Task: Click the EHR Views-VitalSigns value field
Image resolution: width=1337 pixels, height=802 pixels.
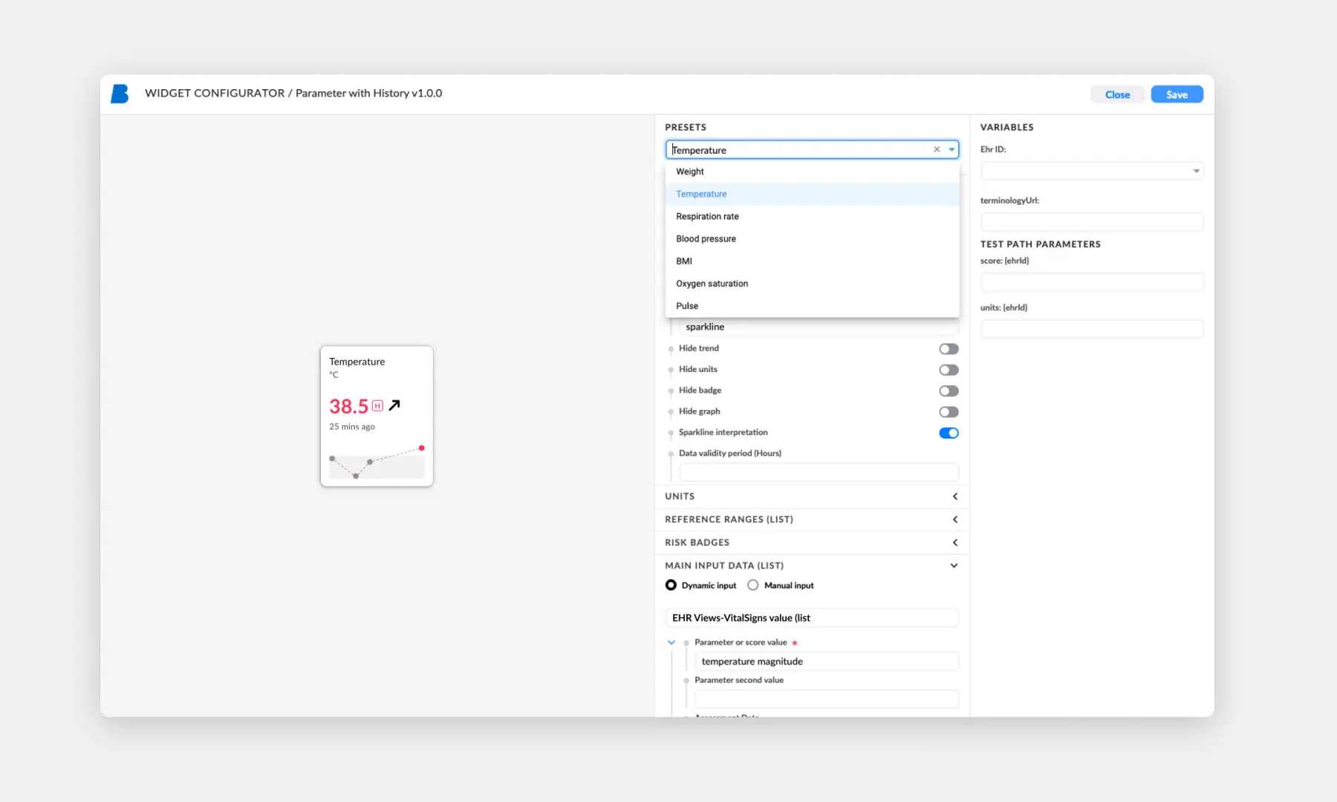Action: coord(812,618)
